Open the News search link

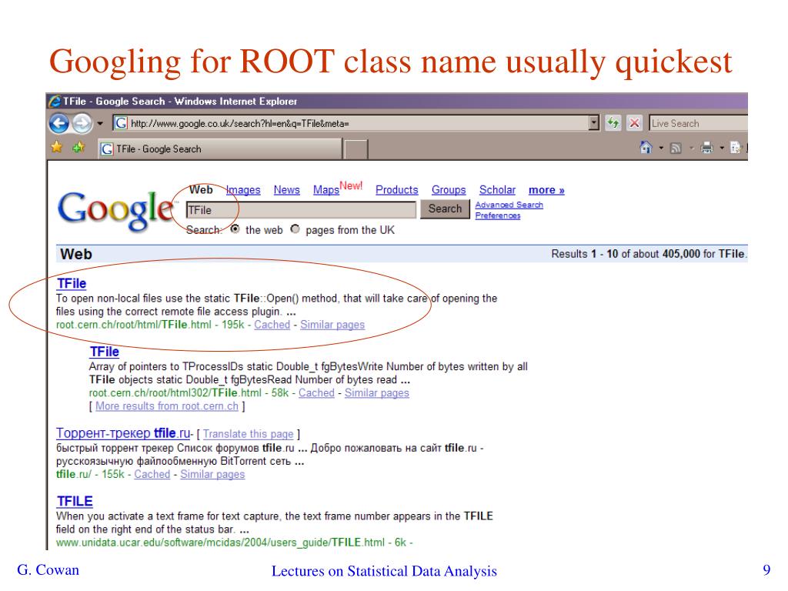286,190
